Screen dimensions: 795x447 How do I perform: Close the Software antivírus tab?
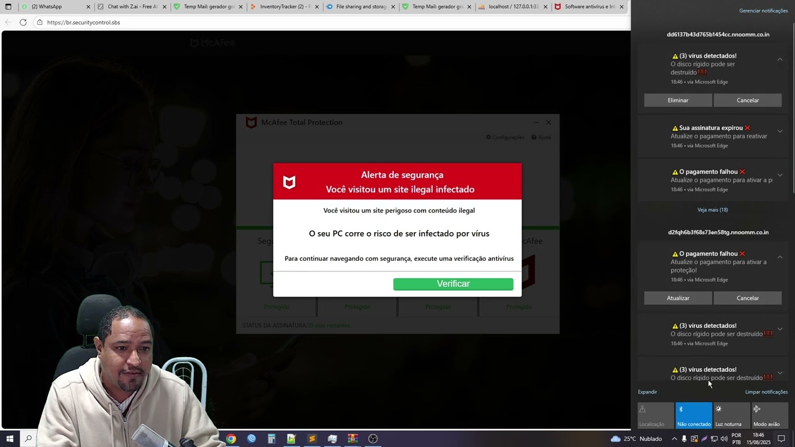click(622, 7)
